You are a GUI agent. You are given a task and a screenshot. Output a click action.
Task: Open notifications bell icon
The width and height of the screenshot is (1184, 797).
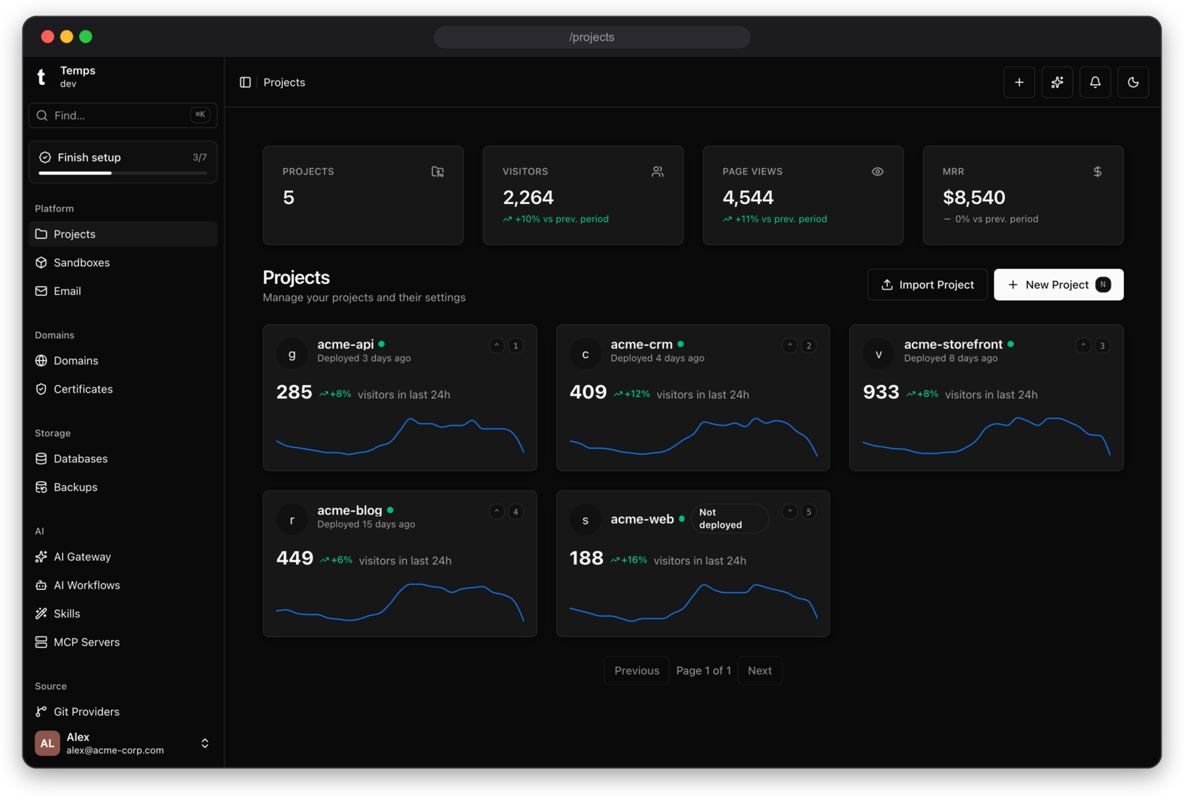[x=1095, y=82]
